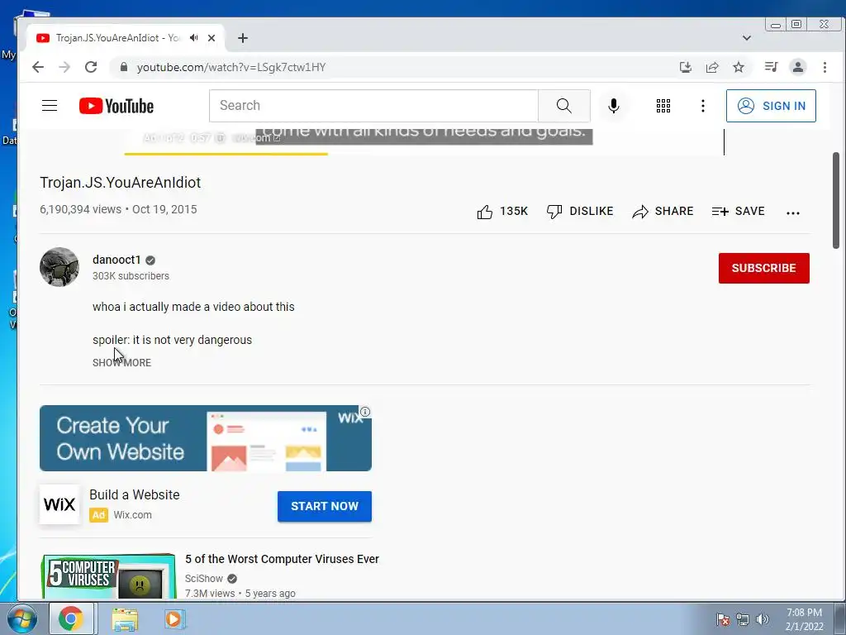Click the Wix logo in the ad

coord(59,504)
